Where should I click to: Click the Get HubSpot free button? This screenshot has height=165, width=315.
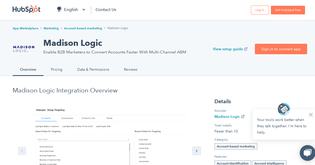click(x=288, y=10)
